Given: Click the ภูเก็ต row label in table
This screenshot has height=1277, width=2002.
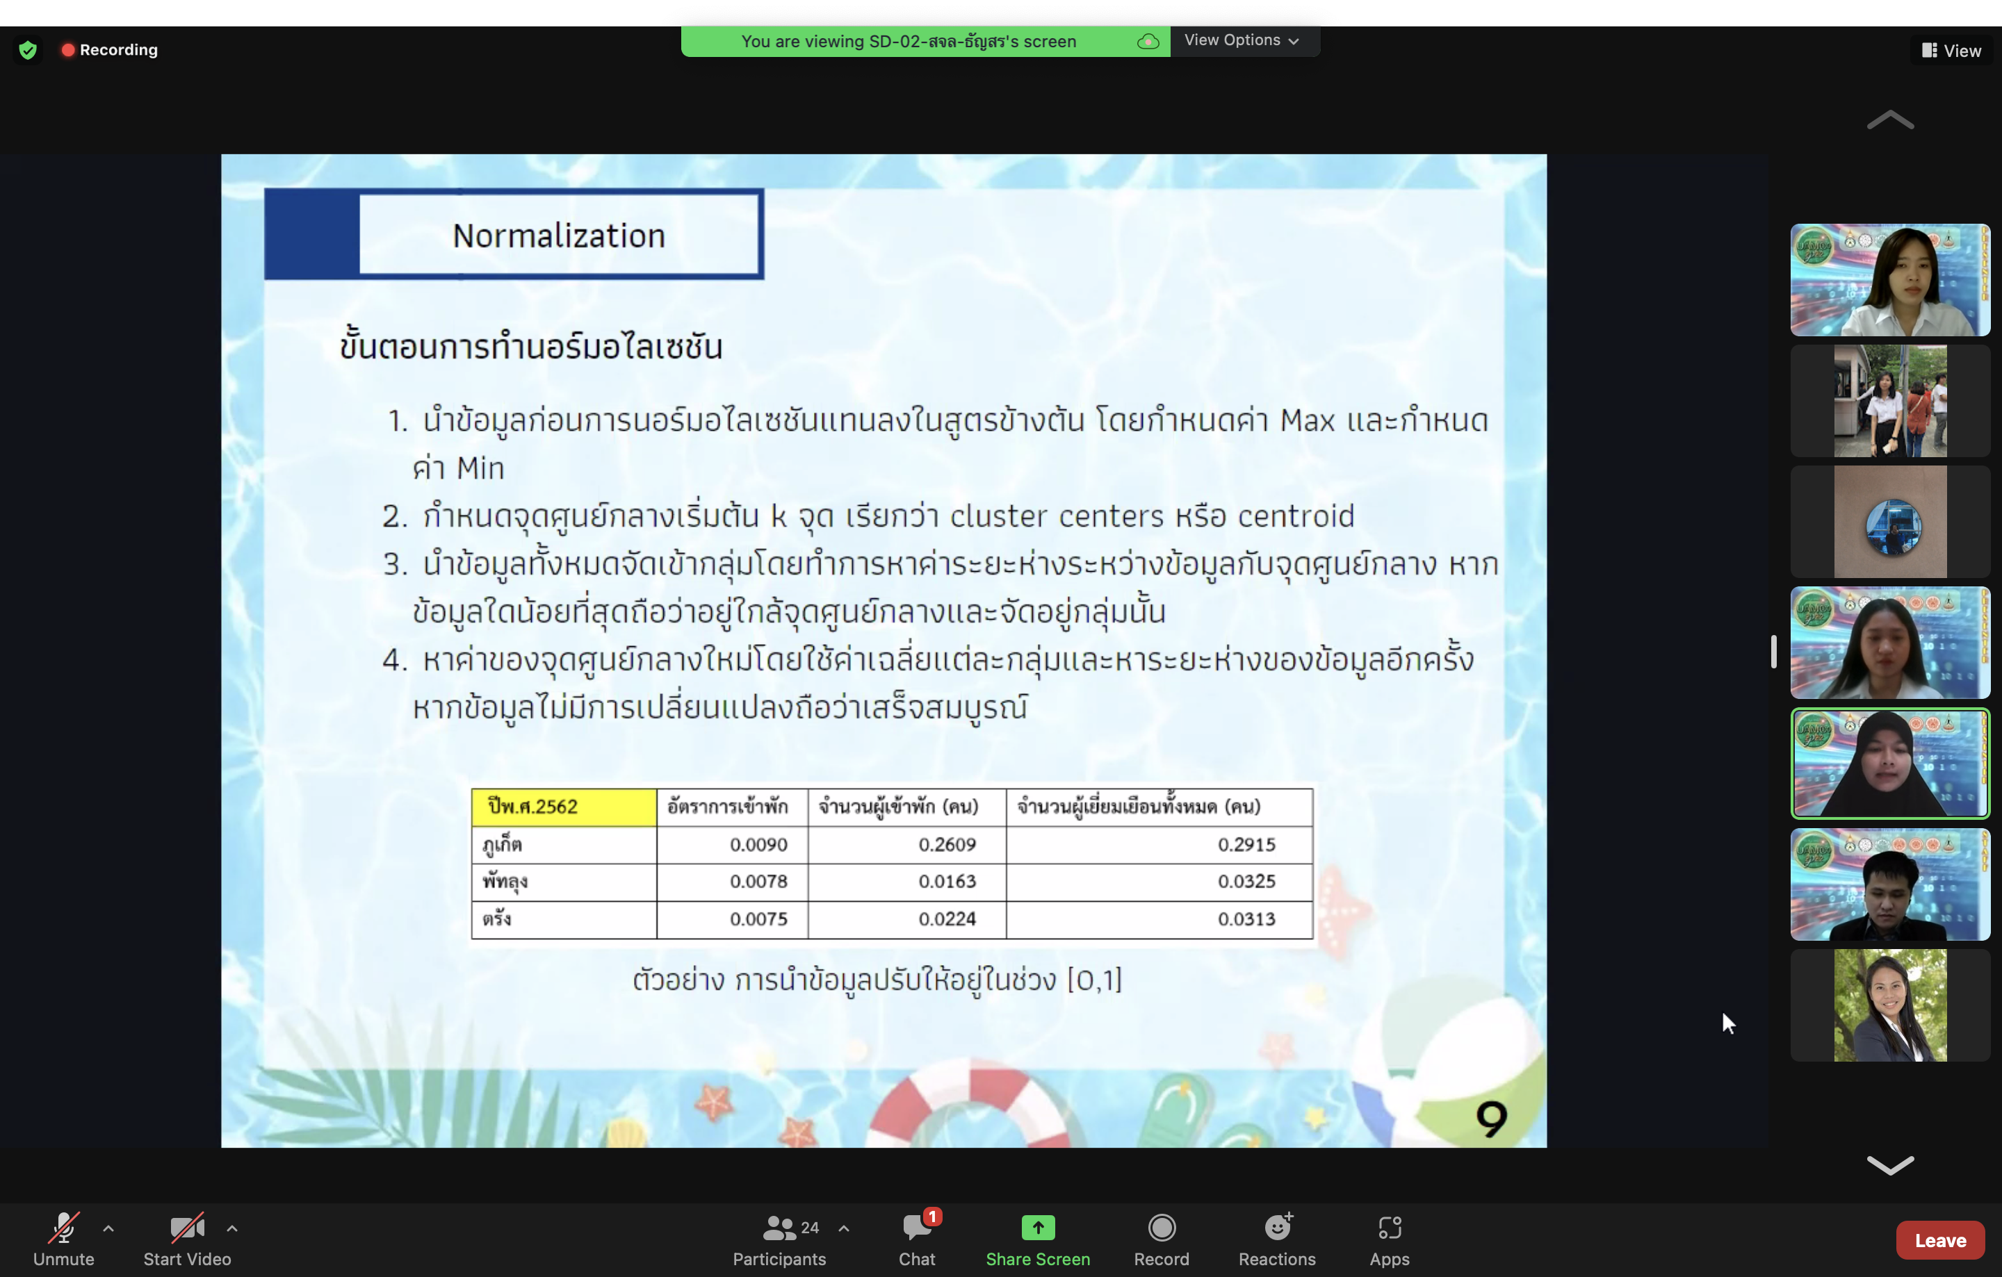Looking at the screenshot, I should [x=502, y=846].
